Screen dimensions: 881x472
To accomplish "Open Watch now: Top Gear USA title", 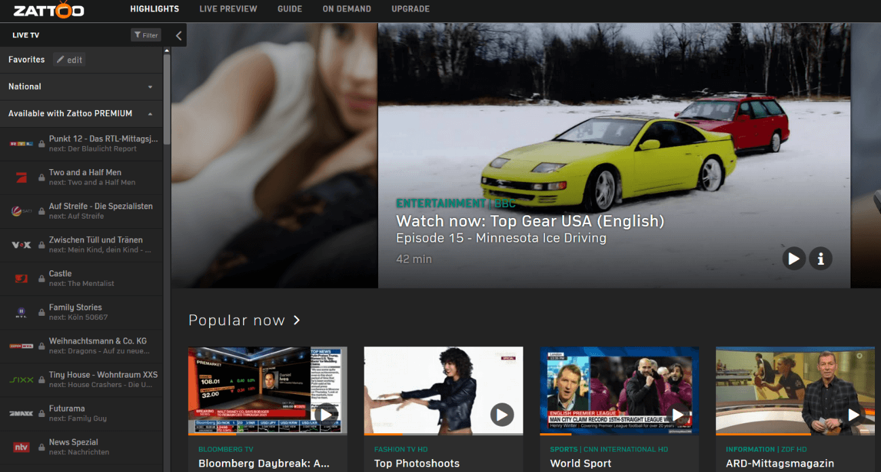I will click(x=530, y=221).
